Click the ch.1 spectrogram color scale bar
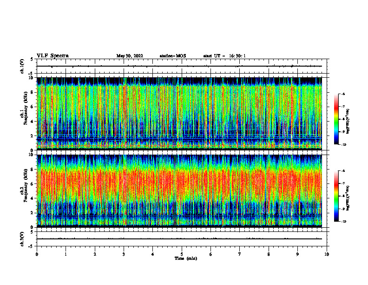Viewport: 368px width, 285px height. pyautogui.click(x=336, y=119)
